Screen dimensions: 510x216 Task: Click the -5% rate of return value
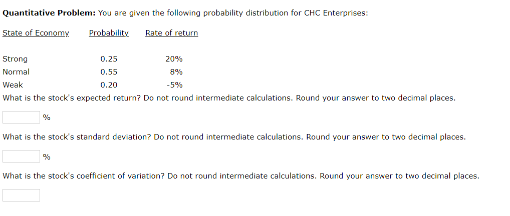point(175,85)
